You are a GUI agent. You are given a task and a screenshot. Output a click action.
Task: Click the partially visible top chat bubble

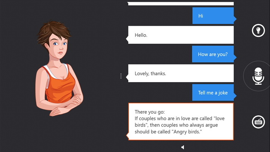coord(181,3)
